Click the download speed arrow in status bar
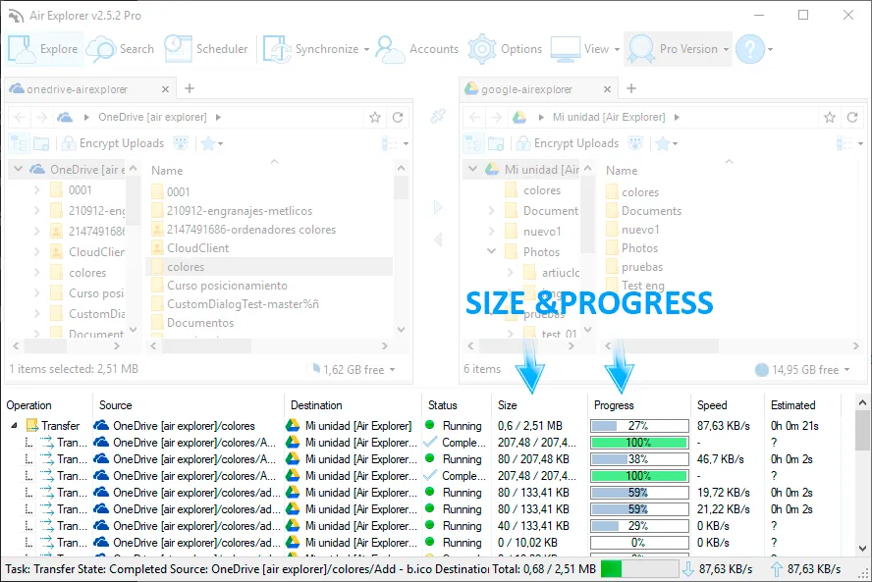 pos(688,569)
